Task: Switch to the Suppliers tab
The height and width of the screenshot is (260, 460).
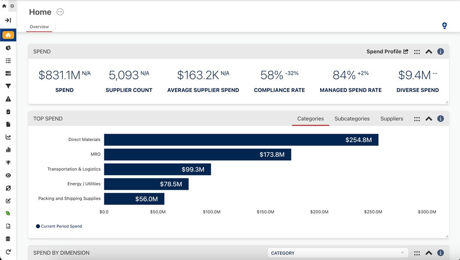Action: pos(391,119)
